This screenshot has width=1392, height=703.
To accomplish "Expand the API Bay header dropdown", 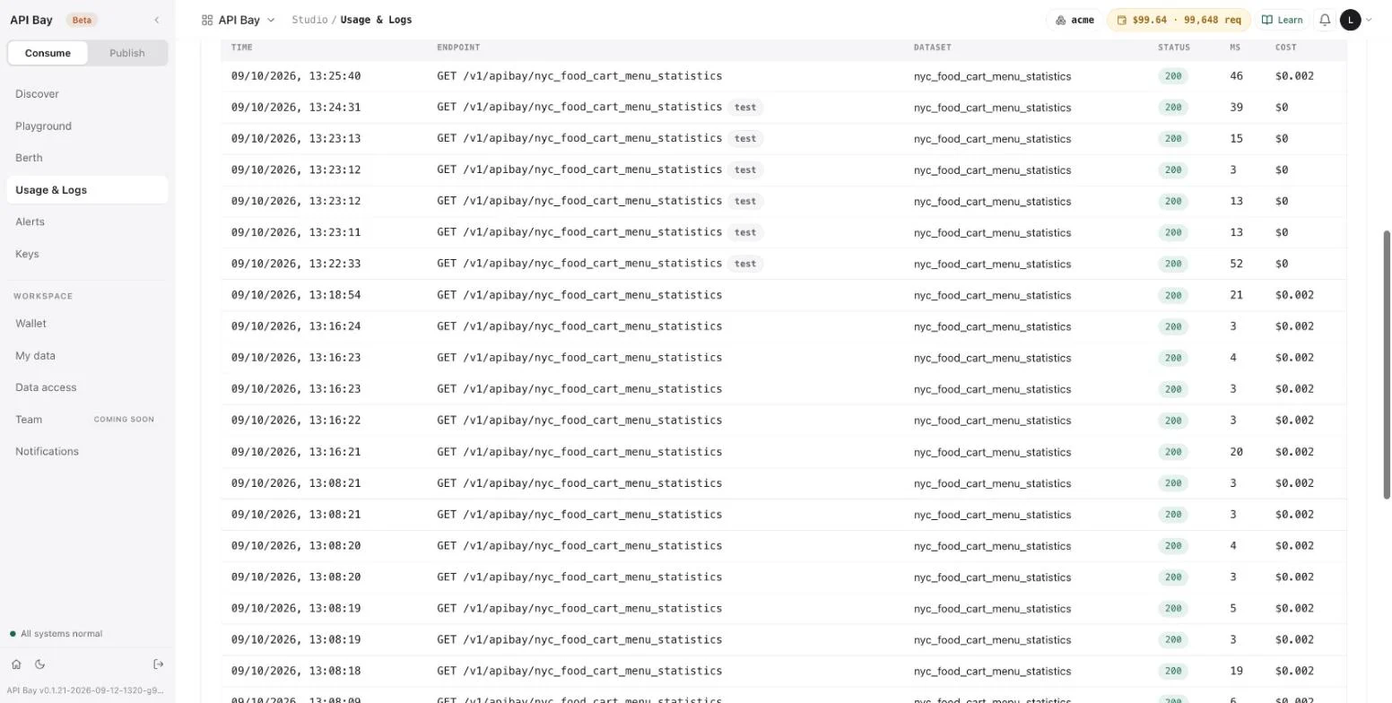I will [x=271, y=20].
